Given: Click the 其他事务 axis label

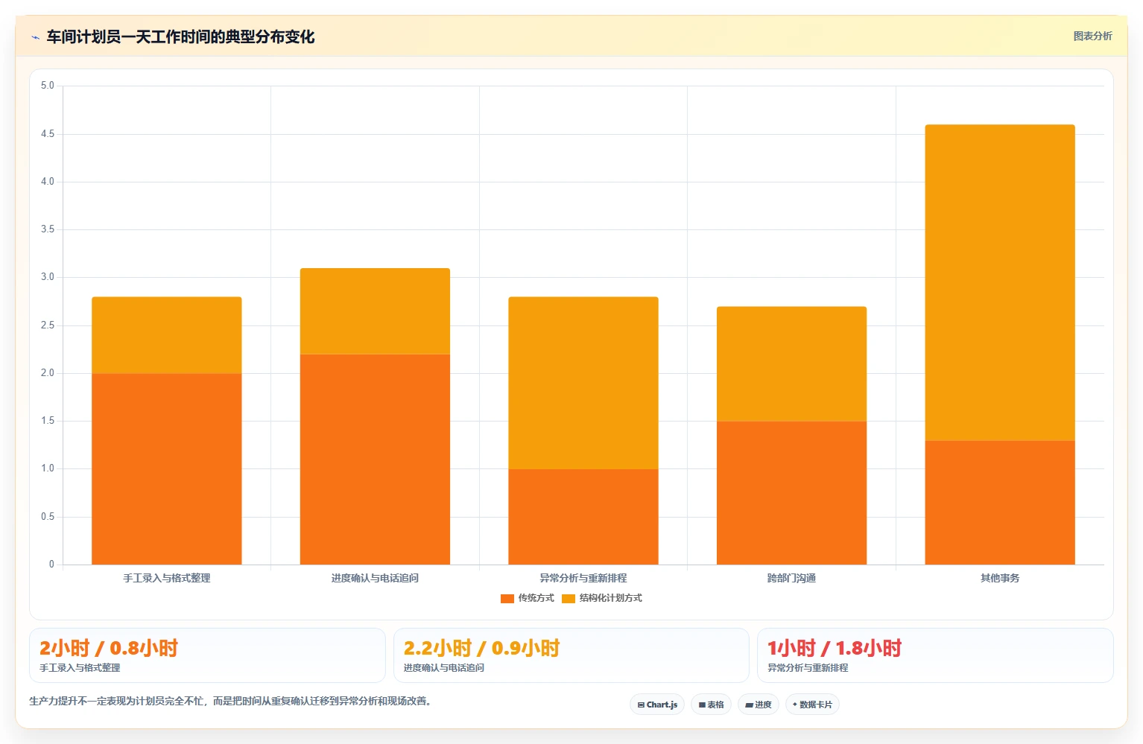Looking at the screenshot, I should click(1000, 579).
